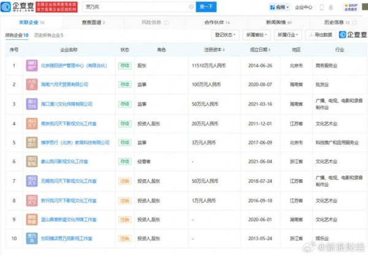Click the 企业名称 column header
This screenshot has height=256, width=368.
[x=69, y=50]
